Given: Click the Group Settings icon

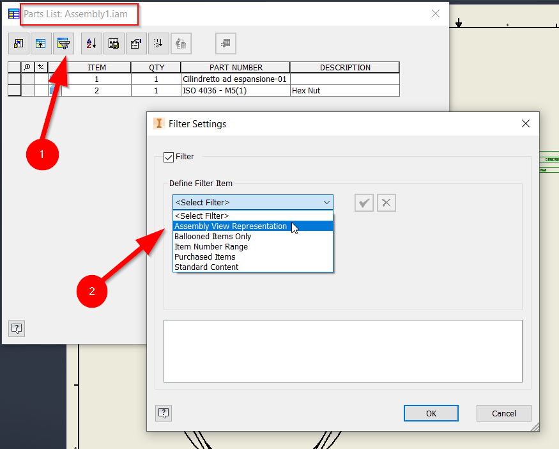Looking at the screenshot, I should pyautogui.click(x=41, y=43).
